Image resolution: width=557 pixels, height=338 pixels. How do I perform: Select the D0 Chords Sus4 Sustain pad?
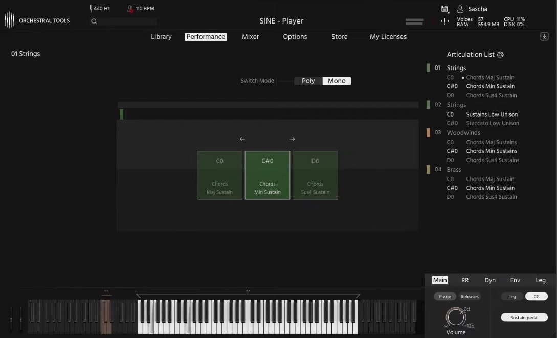pos(315,175)
